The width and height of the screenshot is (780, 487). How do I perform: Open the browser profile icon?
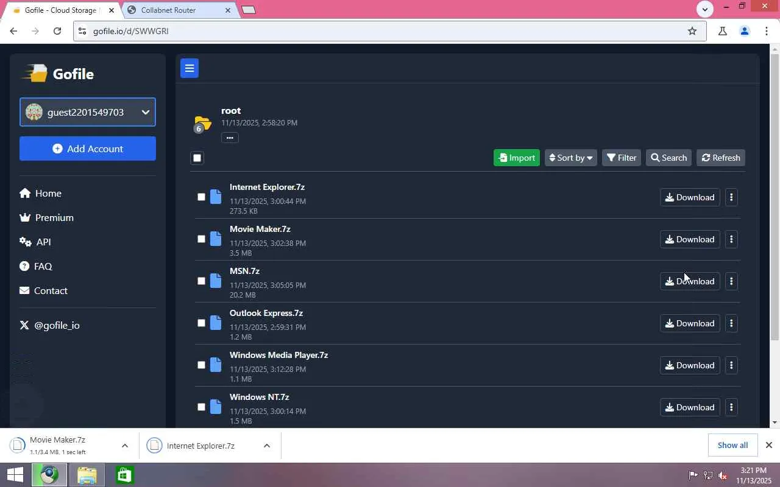point(744,31)
